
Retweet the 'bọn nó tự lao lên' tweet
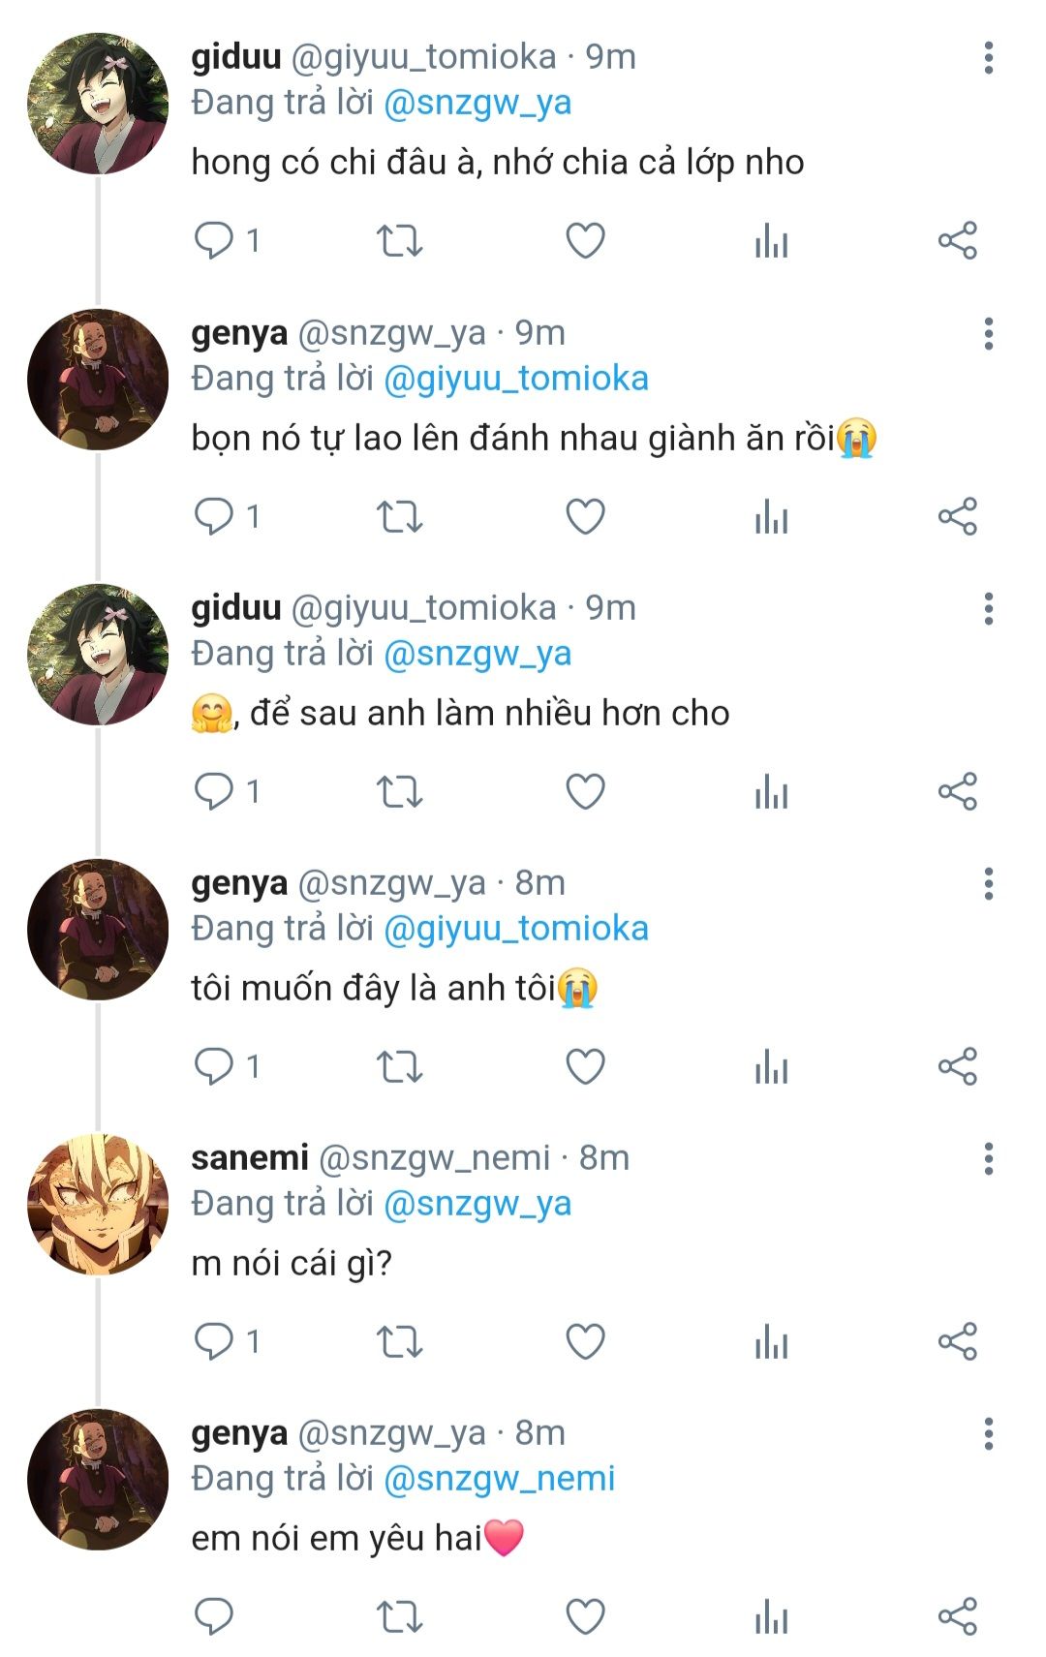click(399, 516)
